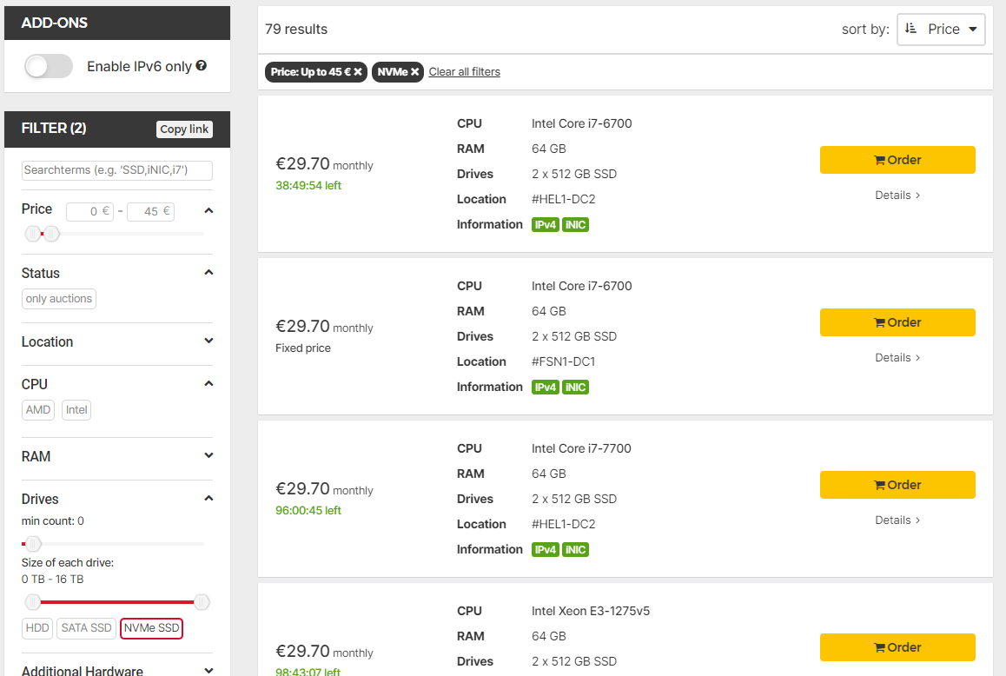This screenshot has height=676, width=1006.
Task: Order the i7-6700 server in HEL1-DC2
Action: (897, 160)
